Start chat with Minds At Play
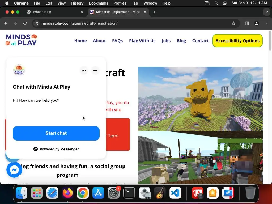The image size is (272, 204). click(56, 133)
